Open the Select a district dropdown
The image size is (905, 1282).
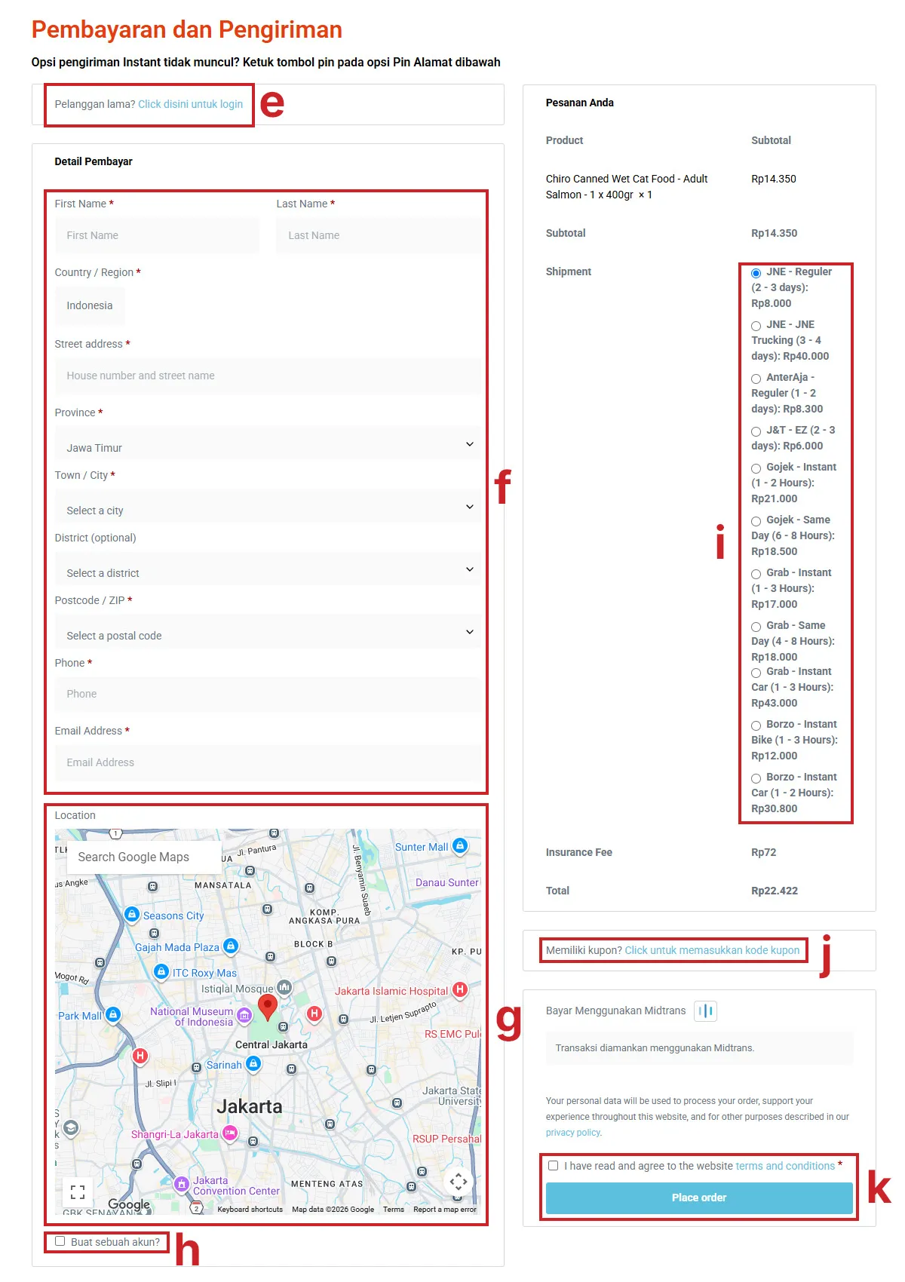coord(268,569)
